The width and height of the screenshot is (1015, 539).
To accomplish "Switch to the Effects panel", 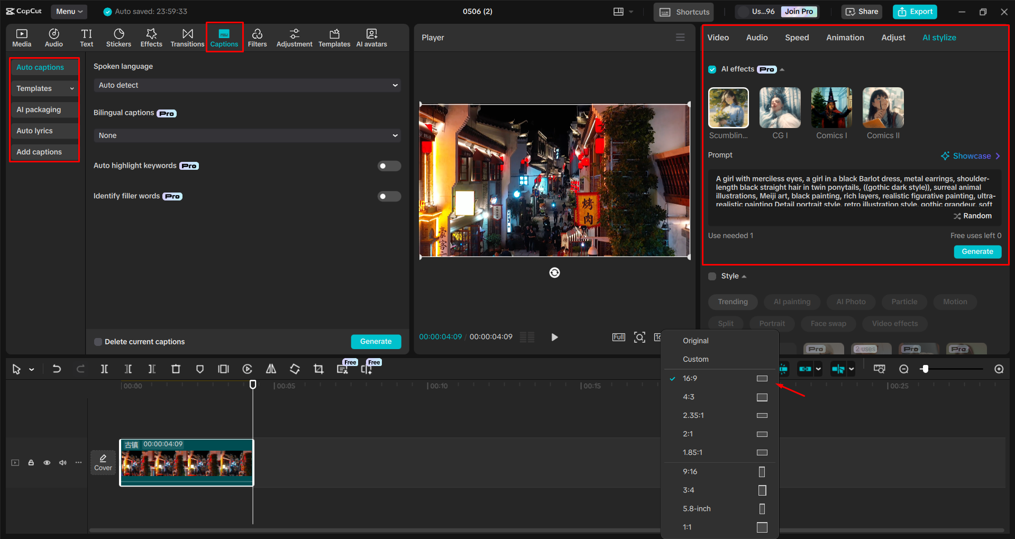I will coord(151,37).
